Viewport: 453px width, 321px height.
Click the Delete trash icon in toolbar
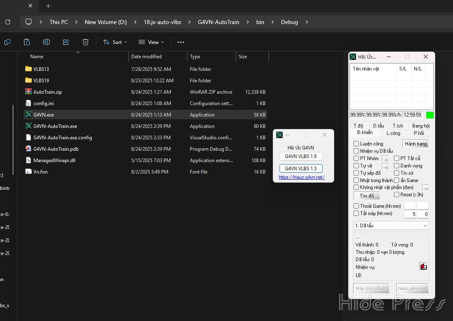coord(86,42)
